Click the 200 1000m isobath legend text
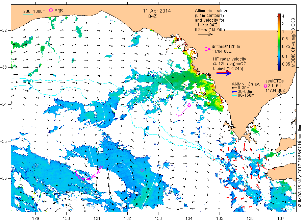The width and height of the screenshot is (304, 223). pos(34,11)
